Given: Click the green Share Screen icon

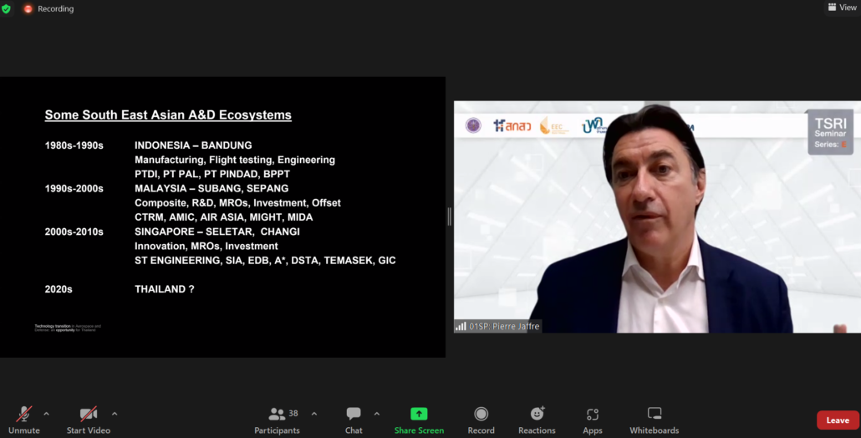Looking at the screenshot, I should click(x=419, y=414).
